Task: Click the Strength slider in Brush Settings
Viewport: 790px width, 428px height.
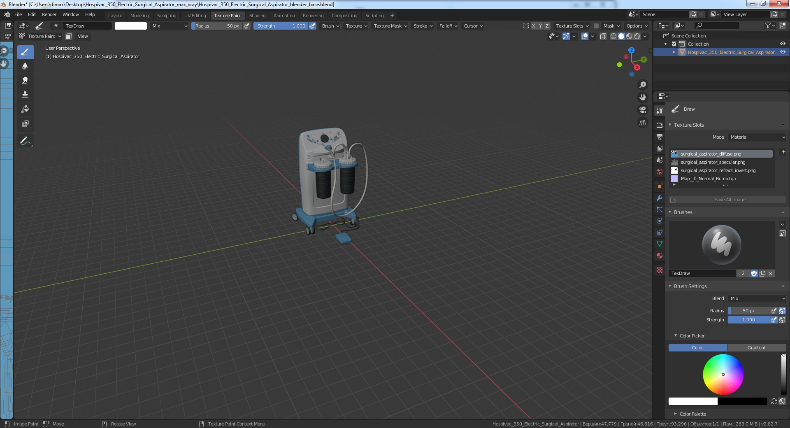Action: (x=748, y=320)
